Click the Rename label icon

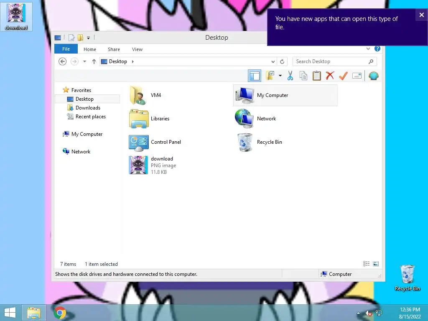tap(357, 76)
